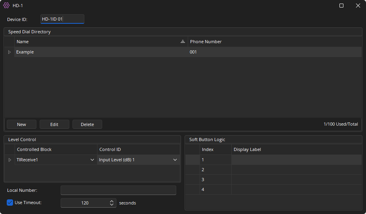Expand the TIReceive1 level control row
The width and height of the screenshot is (366, 214).
coord(10,160)
